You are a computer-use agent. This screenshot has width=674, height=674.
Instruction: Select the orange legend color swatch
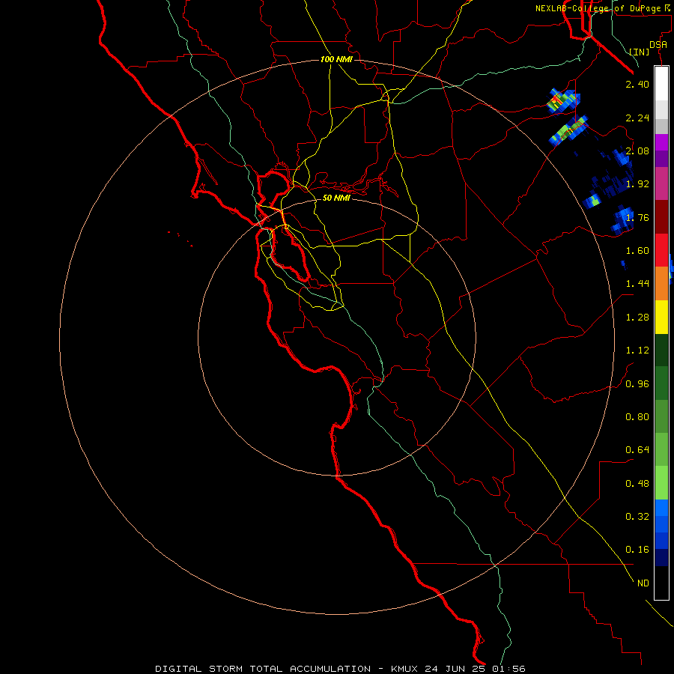661,284
